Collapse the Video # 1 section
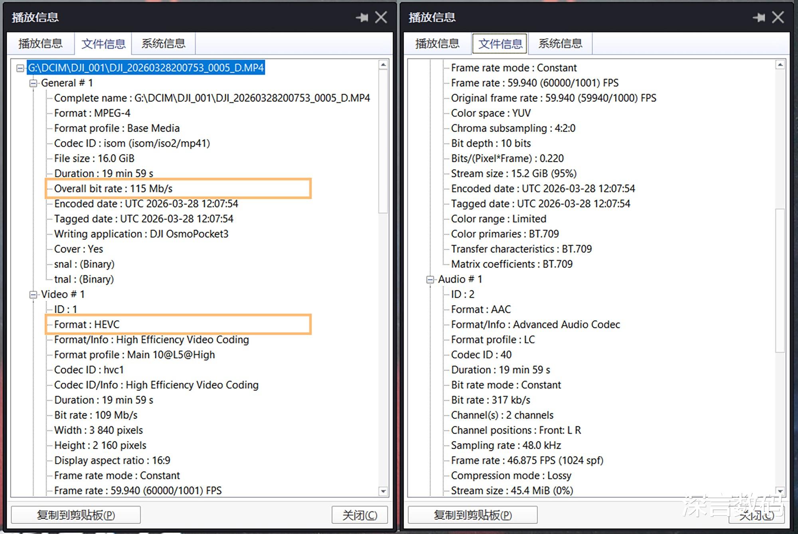The height and width of the screenshot is (534, 798). coord(34,295)
